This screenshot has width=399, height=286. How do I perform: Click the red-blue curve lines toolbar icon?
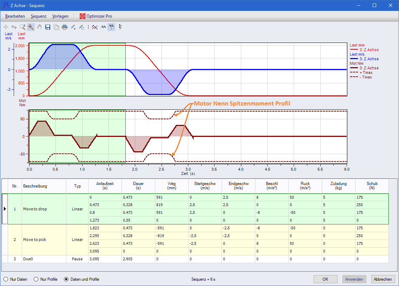94,27
